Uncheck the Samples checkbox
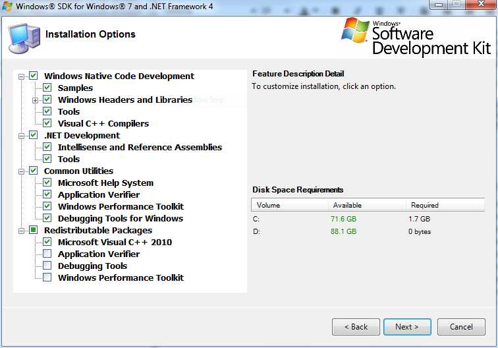498x348 pixels. pos(47,88)
